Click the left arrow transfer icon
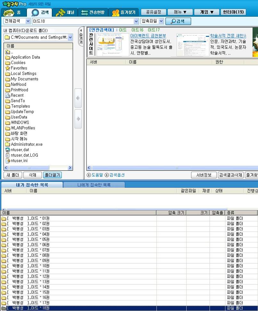 (x=78, y=98)
